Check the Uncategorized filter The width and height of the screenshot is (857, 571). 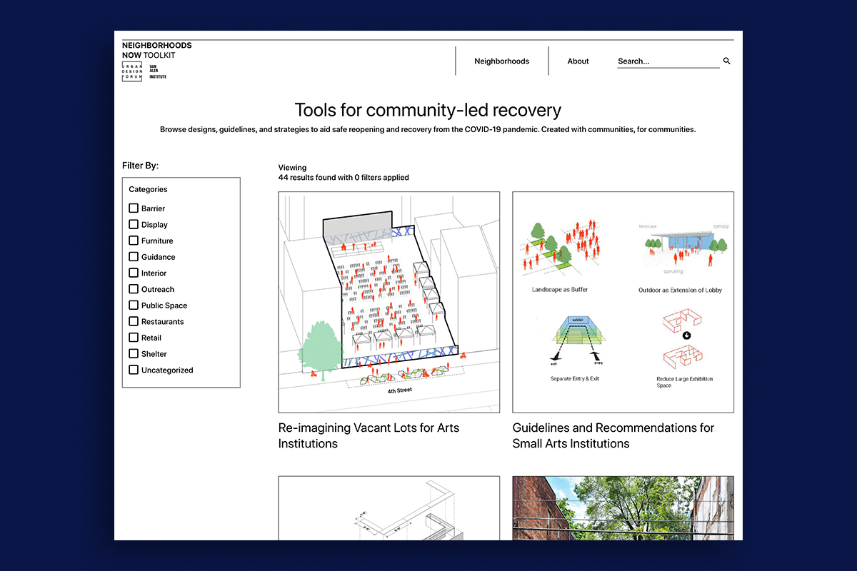(x=133, y=370)
